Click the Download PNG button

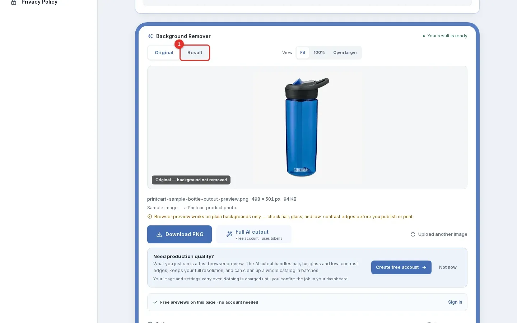tap(180, 234)
